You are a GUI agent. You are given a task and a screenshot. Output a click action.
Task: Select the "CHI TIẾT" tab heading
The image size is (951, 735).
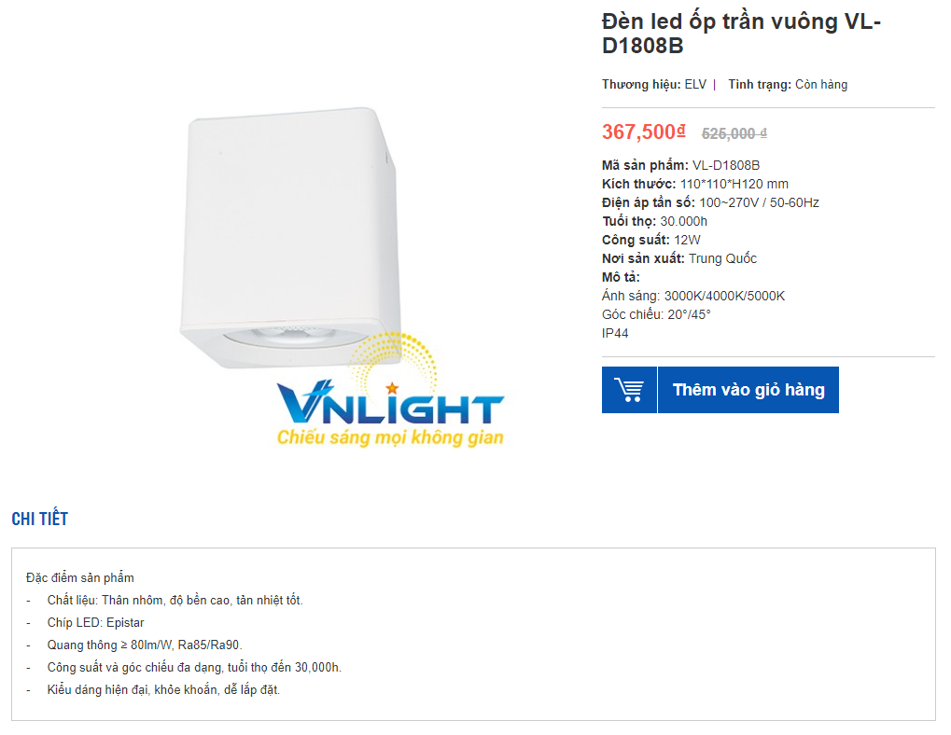coord(39,520)
